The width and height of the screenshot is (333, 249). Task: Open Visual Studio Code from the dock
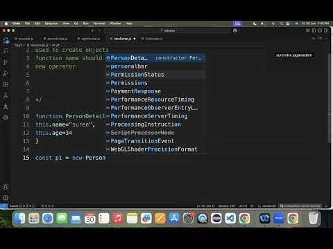[x=230, y=218]
